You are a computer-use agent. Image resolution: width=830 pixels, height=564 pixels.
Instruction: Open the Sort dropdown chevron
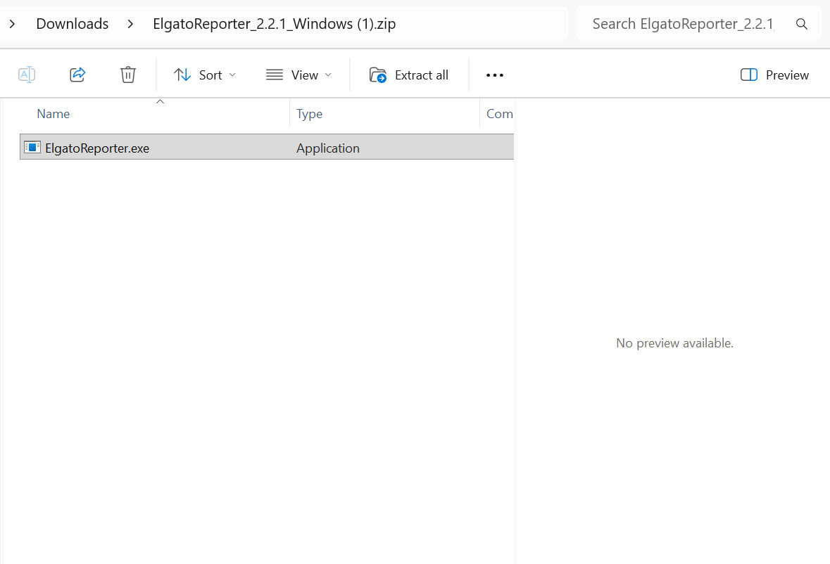click(232, 75)
